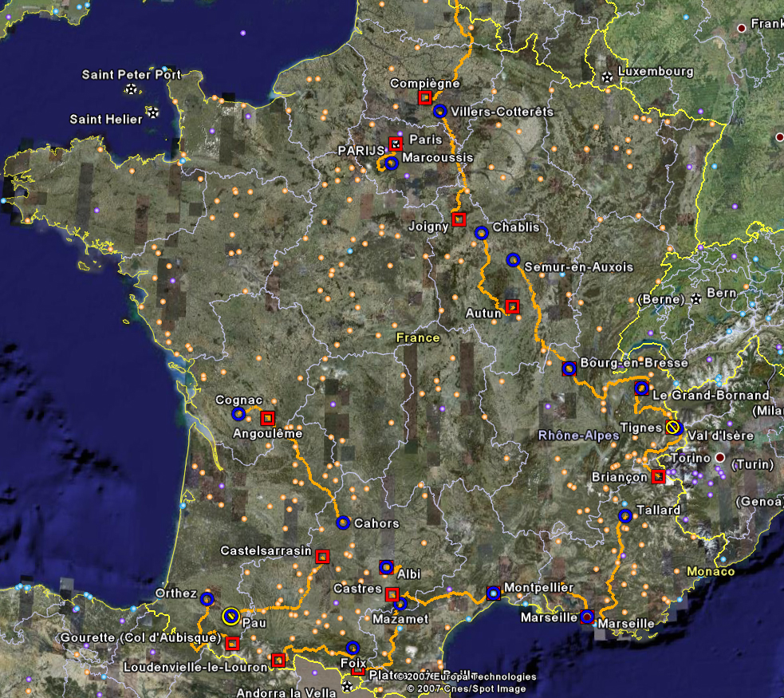Click the Tallard place label
This screenshot has width=784, height=698.
coord(659,510)
